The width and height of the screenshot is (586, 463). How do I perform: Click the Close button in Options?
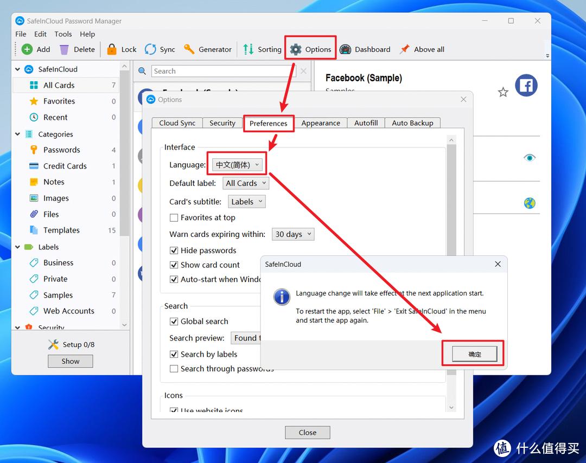point(307,433)
